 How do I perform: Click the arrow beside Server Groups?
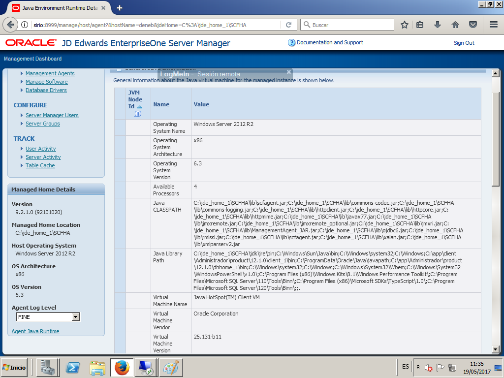[22, 124]
